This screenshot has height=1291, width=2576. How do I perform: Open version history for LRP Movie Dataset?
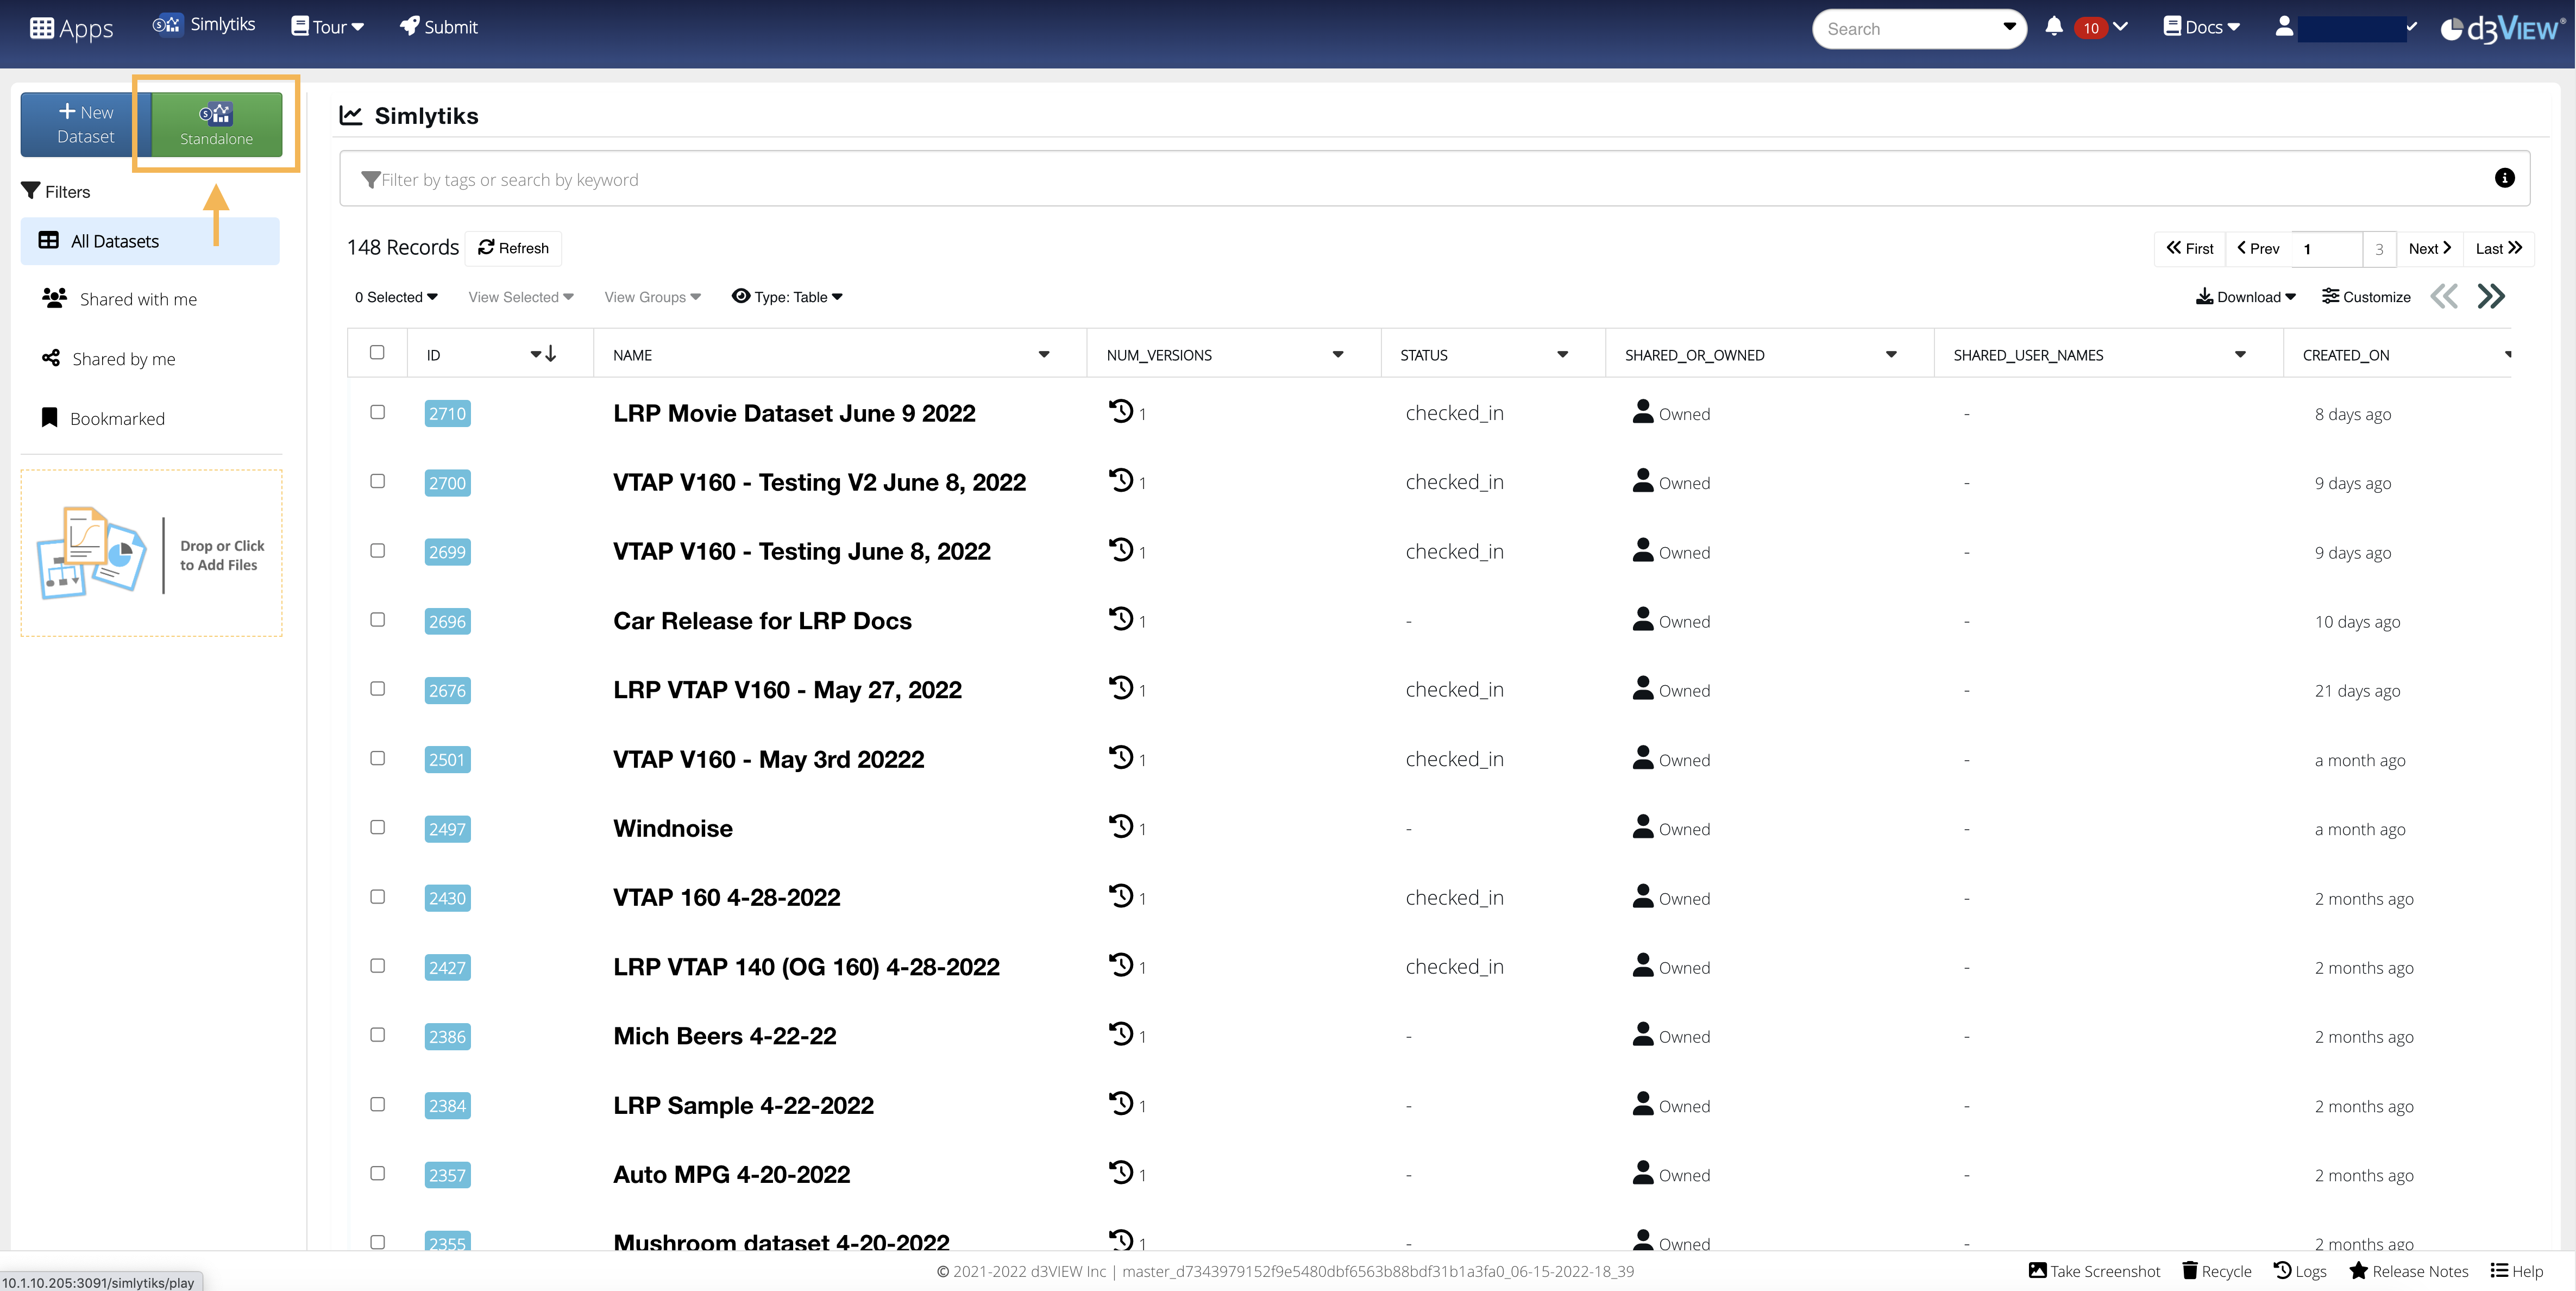(x=1120, y=411)
